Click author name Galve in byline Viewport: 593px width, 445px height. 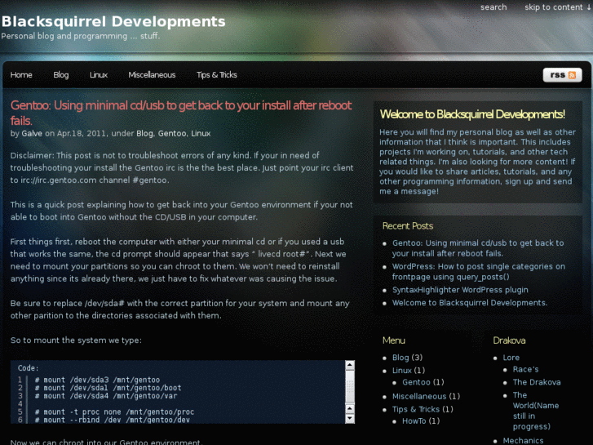coord(32,133)
